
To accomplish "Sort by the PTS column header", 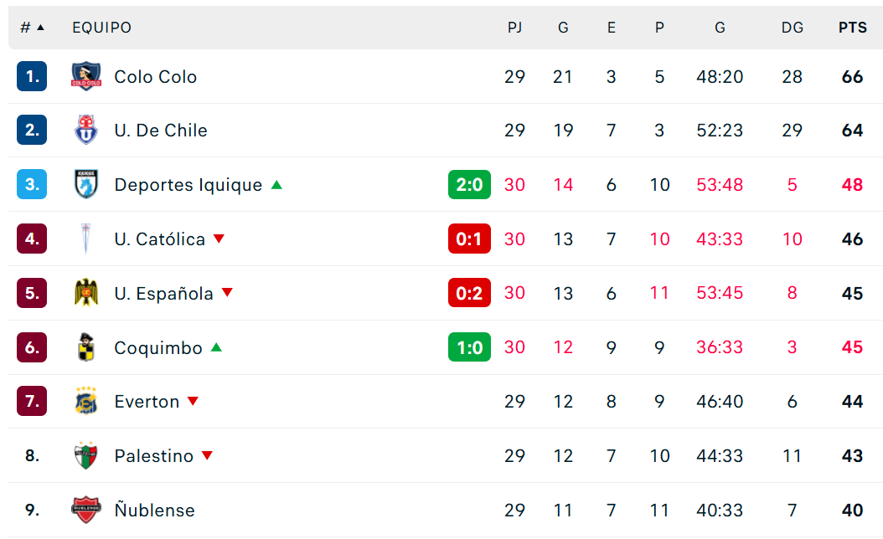I will pyautogui.click(x=852, y=28).
